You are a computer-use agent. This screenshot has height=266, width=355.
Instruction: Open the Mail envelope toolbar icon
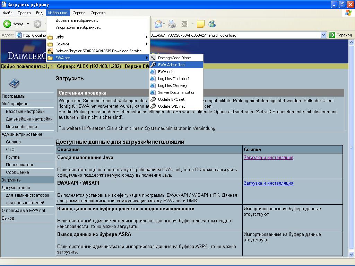[x=158, y=24]
